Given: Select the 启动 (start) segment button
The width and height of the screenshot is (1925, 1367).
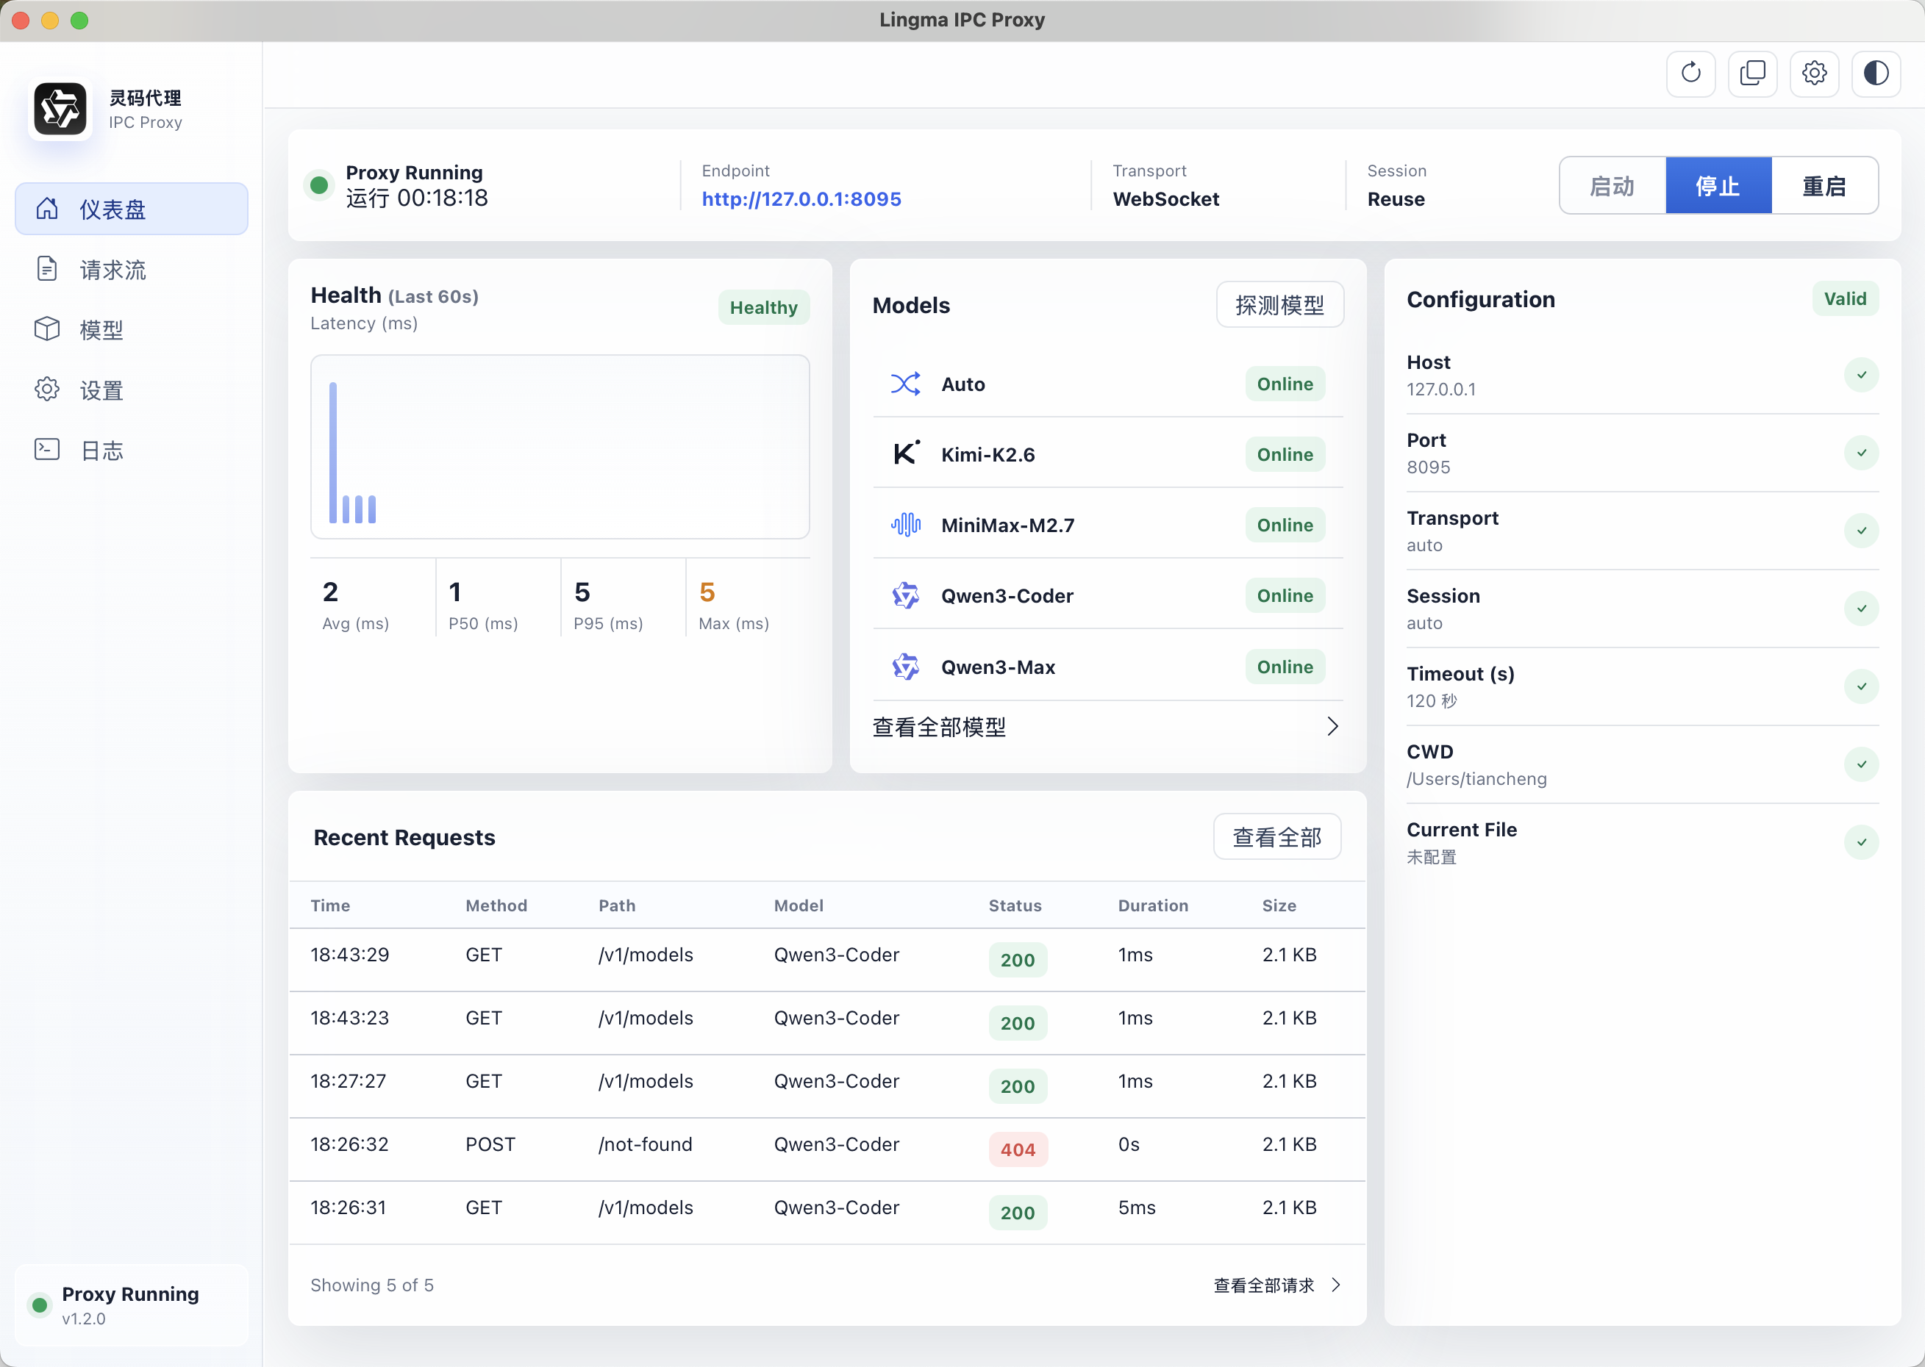Looking at the screenshot, I should click(1613, 185).
